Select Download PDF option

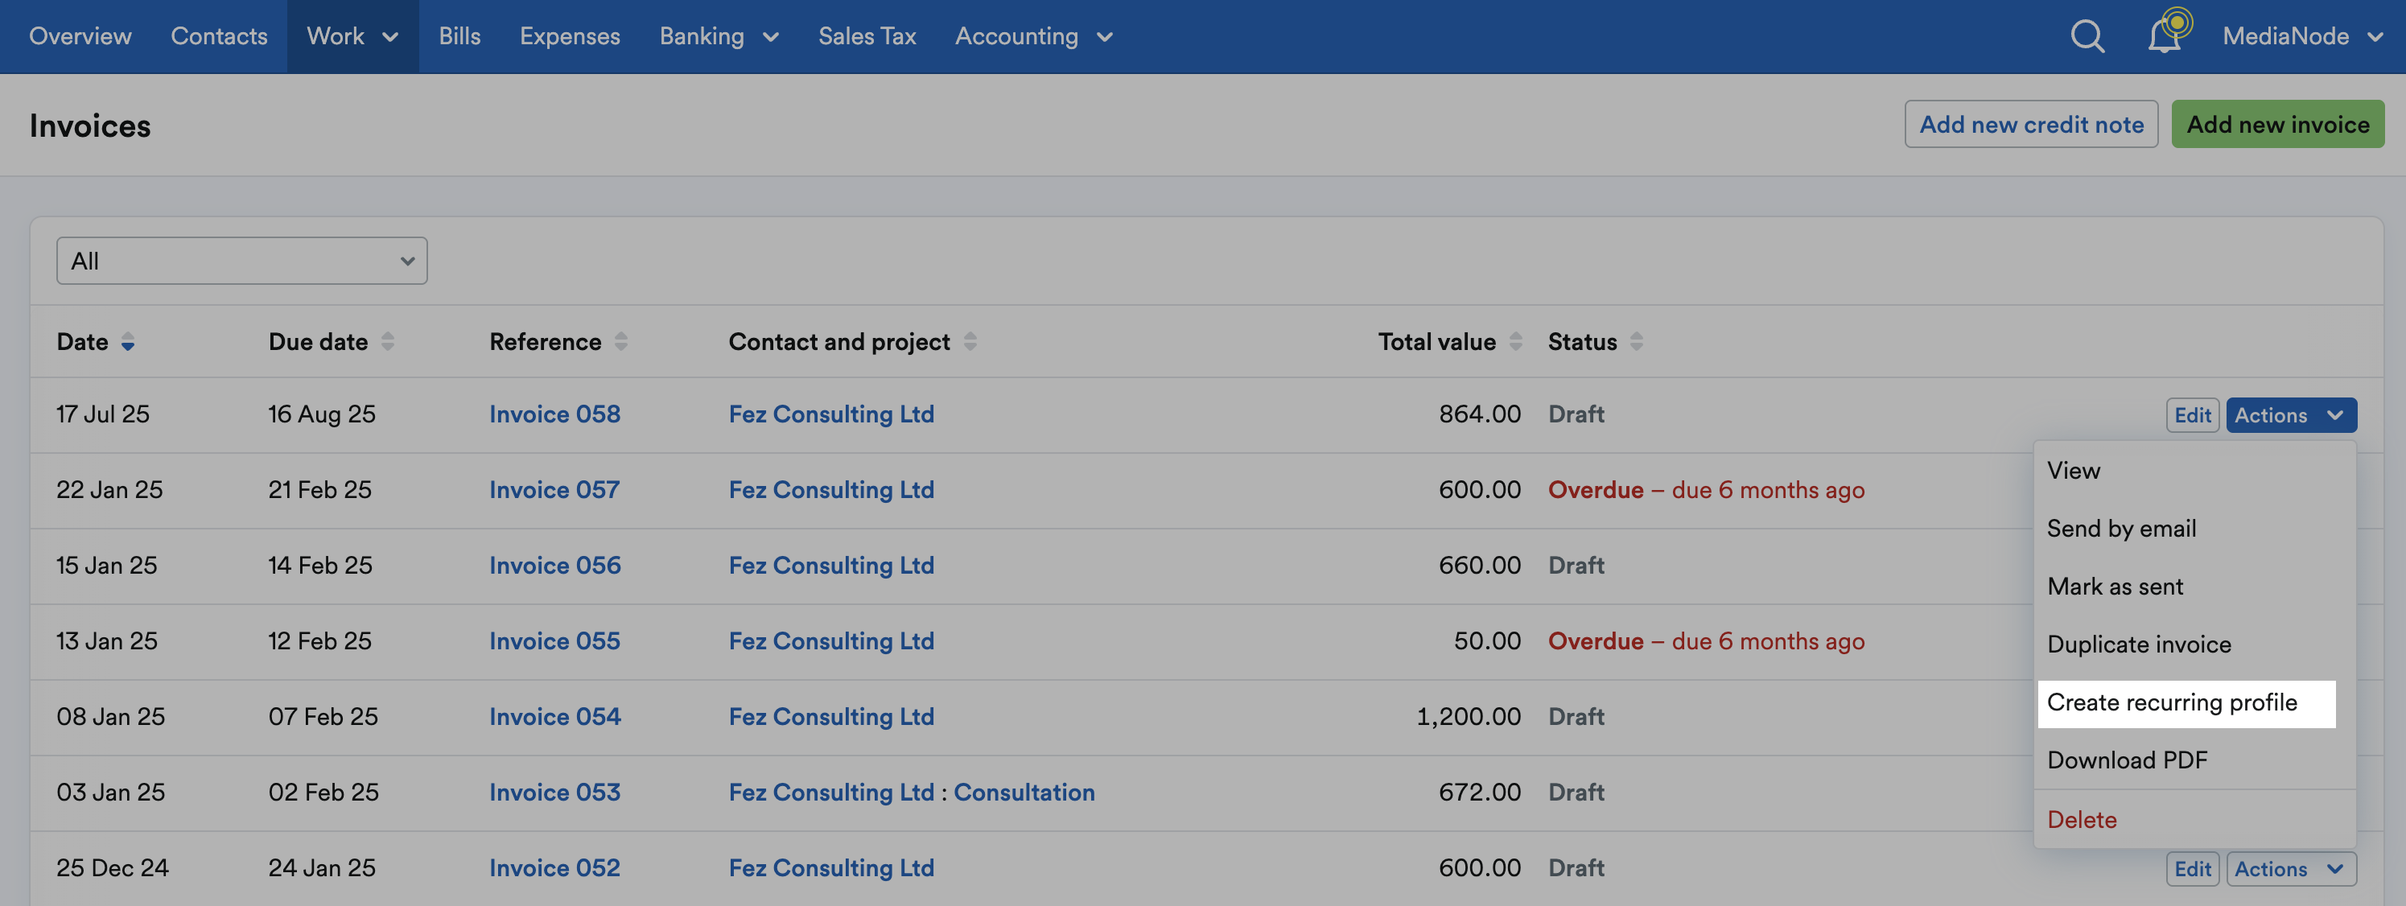click(x=2194, y=760)
